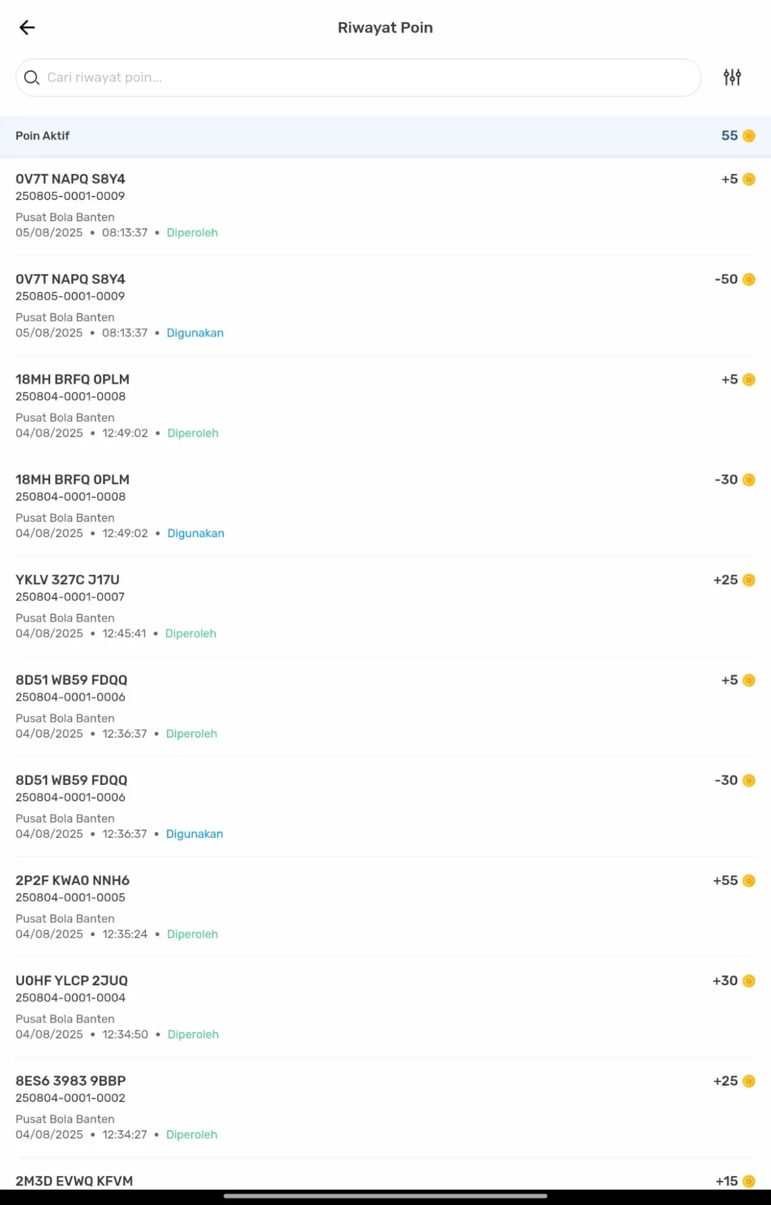Type in the Cari riwayat poin search field
771x1205 pixels.
[362, 78]
